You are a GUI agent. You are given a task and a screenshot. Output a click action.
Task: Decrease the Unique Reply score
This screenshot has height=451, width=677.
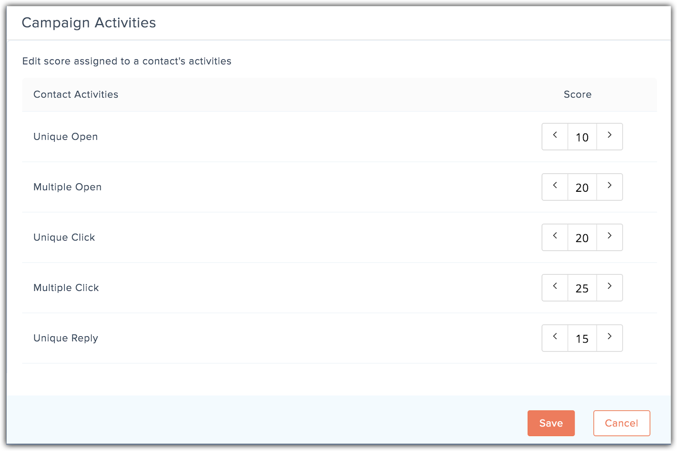555,338
